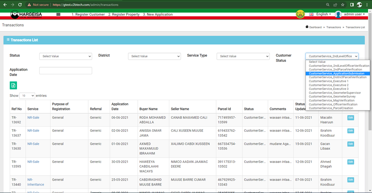The width and height of the screenshot is (372, 193).
Task: Click the browser forward arrow
Action: coord(13,5)
